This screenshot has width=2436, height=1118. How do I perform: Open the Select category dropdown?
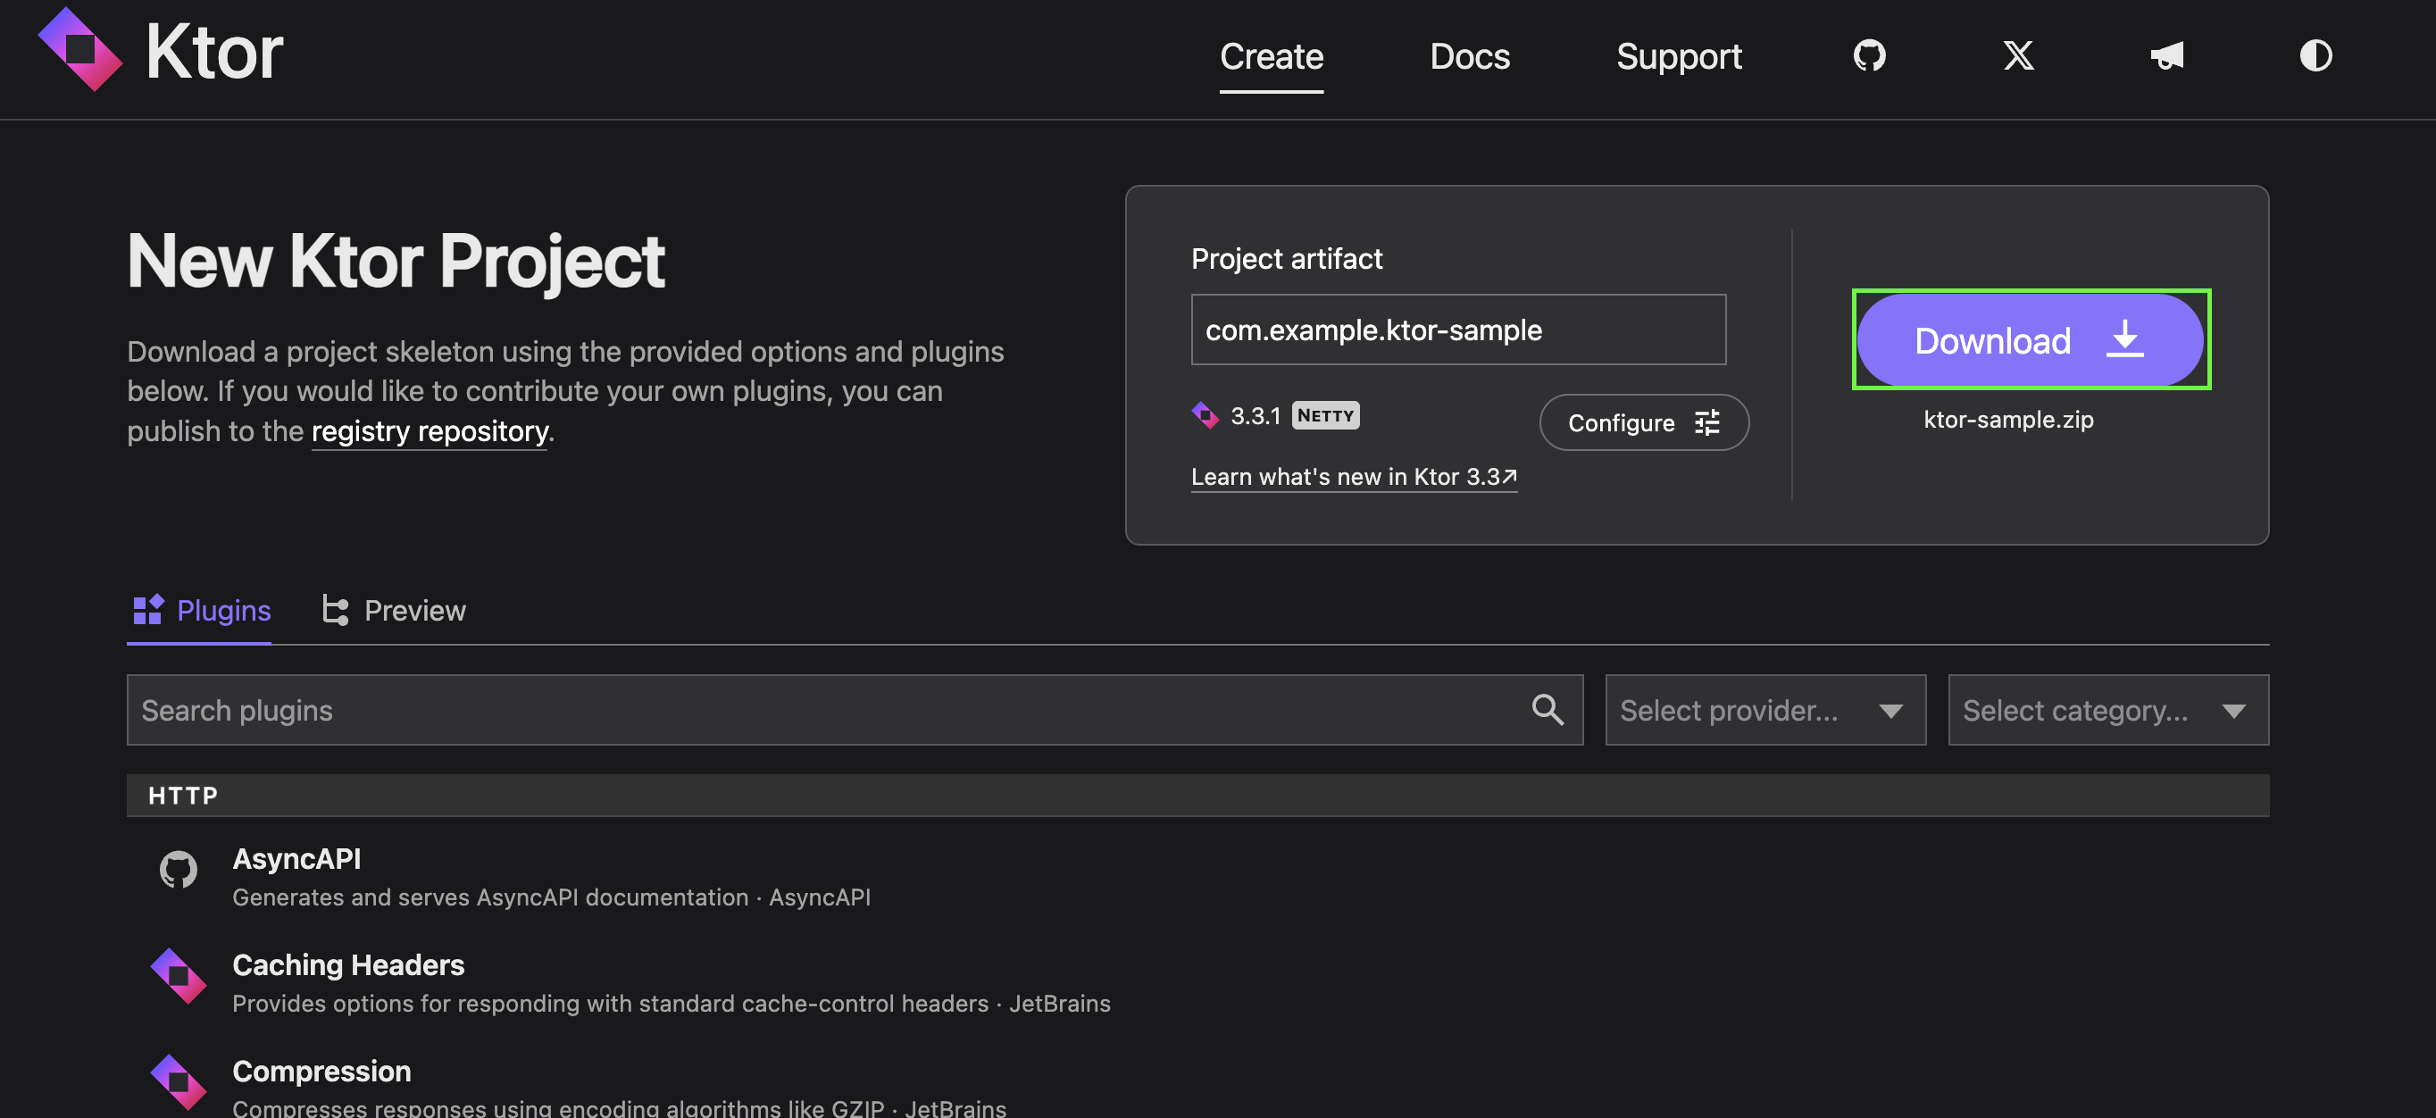(2108, 709)
